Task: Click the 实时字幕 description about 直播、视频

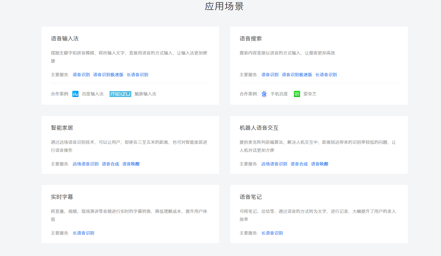Action: pyautogui.click(x=129, y=215)
